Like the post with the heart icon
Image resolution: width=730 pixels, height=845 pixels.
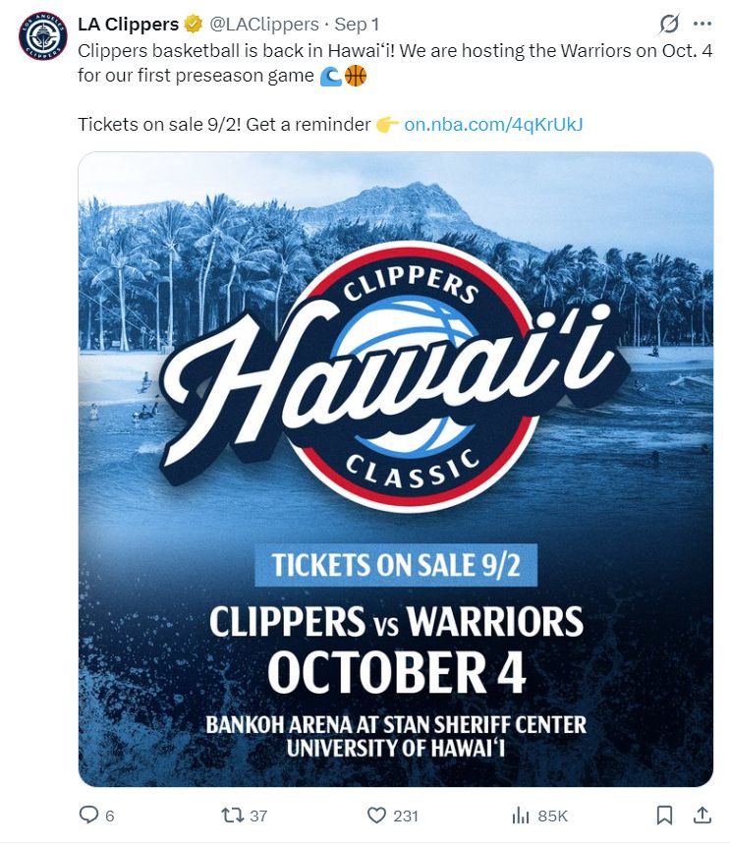pyautogui.click(x=376, y=815)
